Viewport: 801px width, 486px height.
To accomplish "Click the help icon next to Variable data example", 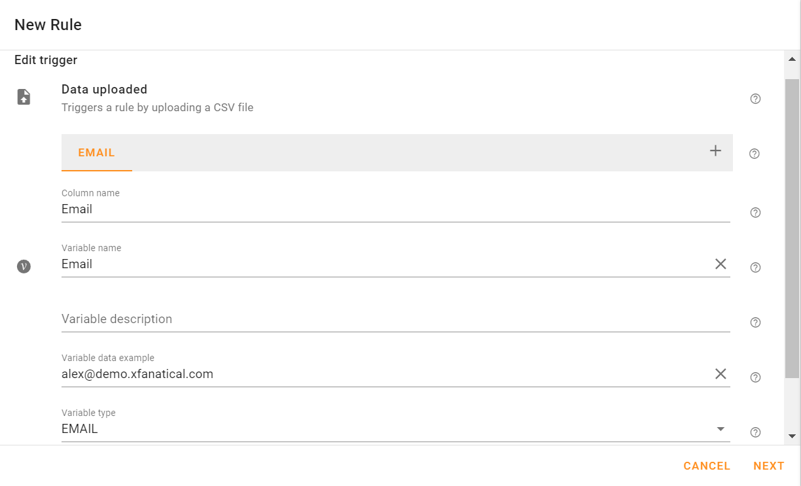I will tap(755, 377).
